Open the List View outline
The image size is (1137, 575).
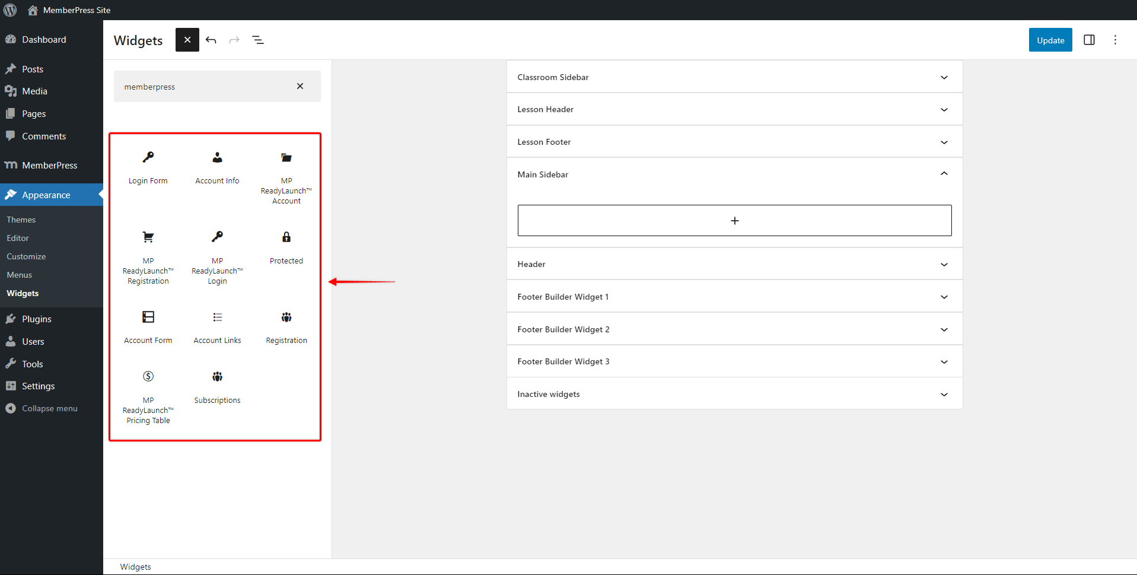click(x=258, y=40)
